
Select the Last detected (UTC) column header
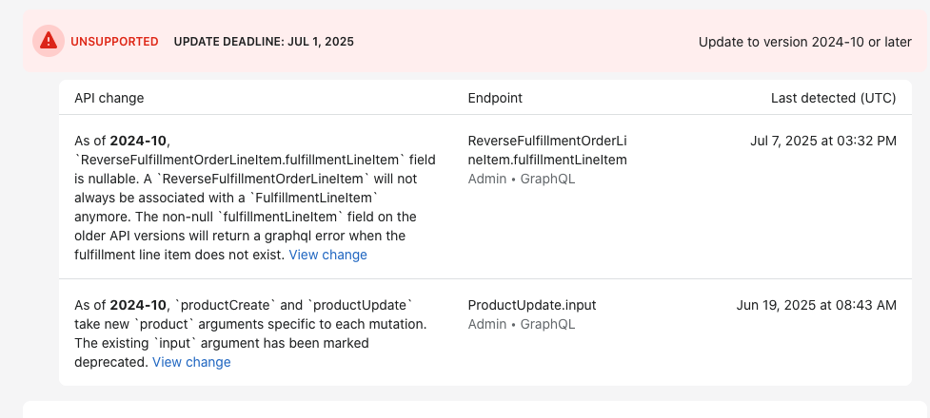pyautogui.click(x=833, y=98)
